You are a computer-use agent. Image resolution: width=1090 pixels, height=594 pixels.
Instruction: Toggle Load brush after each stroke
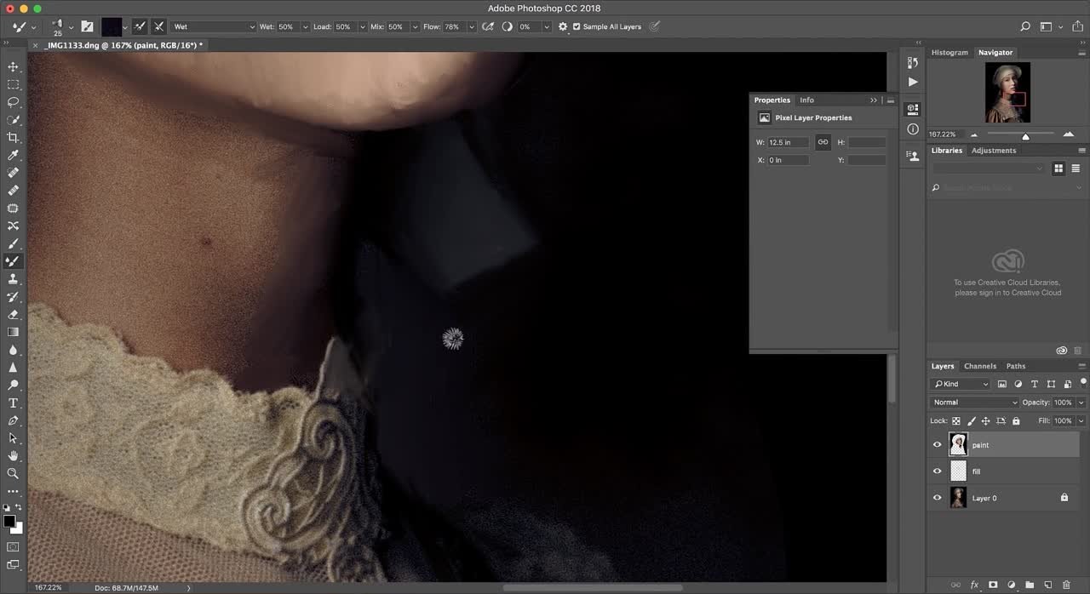pos(140,27)
